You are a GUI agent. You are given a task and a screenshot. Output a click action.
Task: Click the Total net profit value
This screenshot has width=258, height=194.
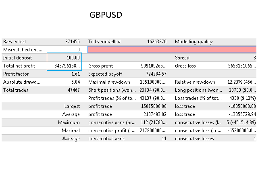[x=67, y=66]
